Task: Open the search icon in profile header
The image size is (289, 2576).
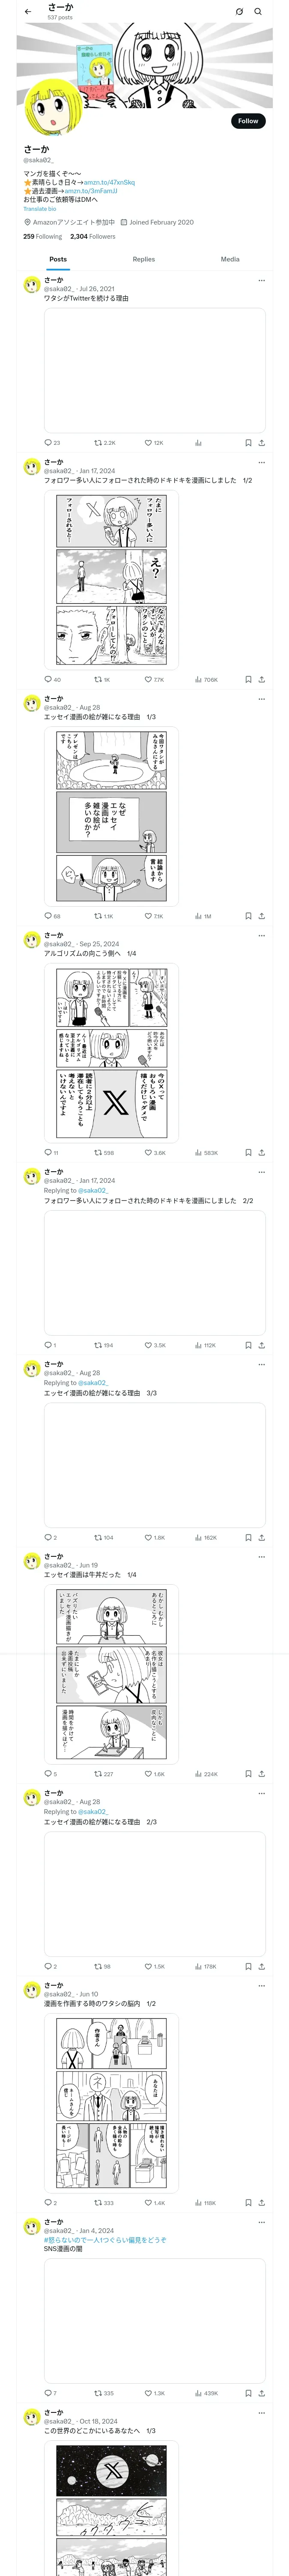Action: click(x=258, y=12)
